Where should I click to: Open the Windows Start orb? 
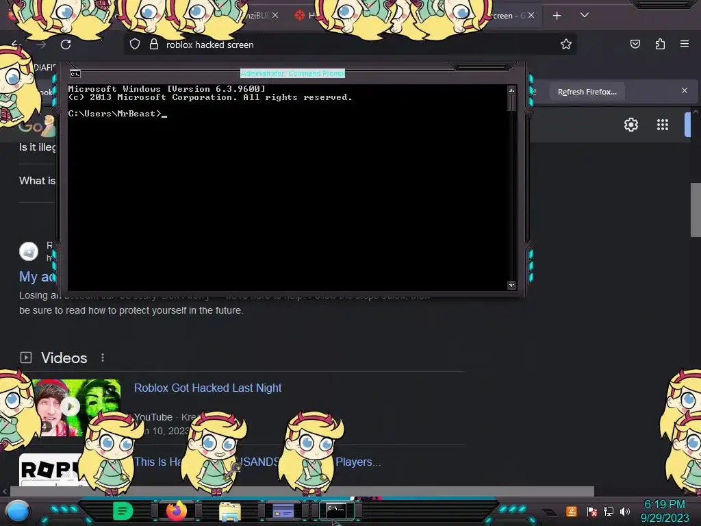[18, 511]
